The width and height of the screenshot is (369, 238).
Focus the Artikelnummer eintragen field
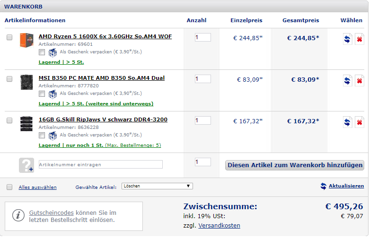click(101, 164)
